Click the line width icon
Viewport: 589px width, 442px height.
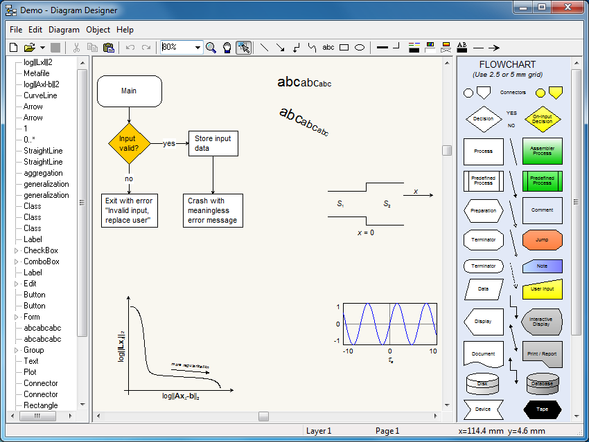click(383, 48)
